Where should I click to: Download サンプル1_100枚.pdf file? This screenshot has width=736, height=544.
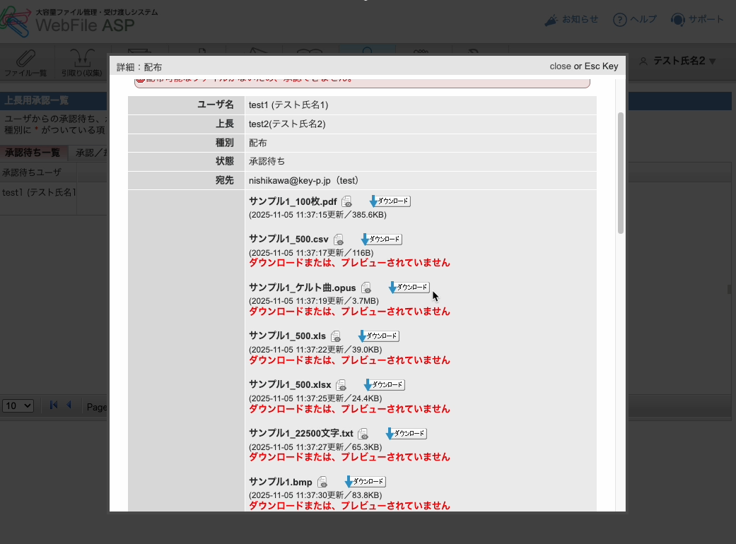pyautogui.click(x=390, y=201)
